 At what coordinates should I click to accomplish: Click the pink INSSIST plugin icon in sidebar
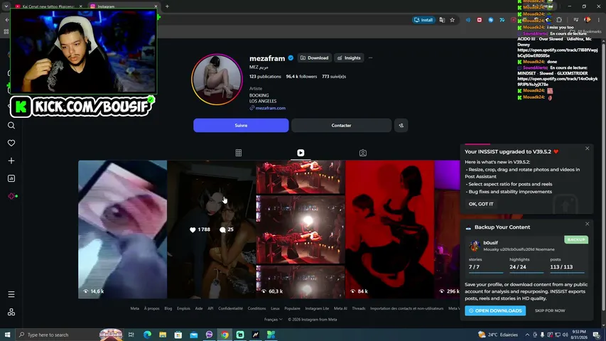tap(11, 196)
